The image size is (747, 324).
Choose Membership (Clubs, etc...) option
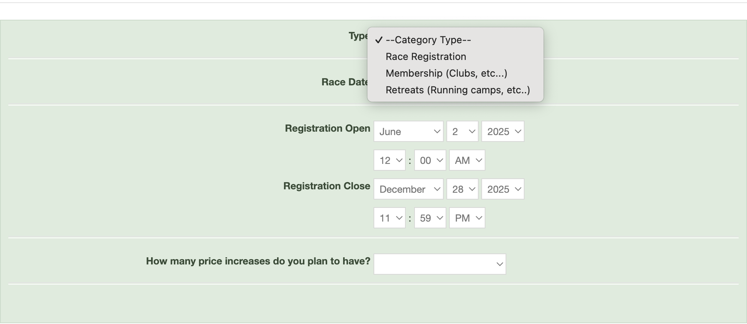[x=446, y=73]
